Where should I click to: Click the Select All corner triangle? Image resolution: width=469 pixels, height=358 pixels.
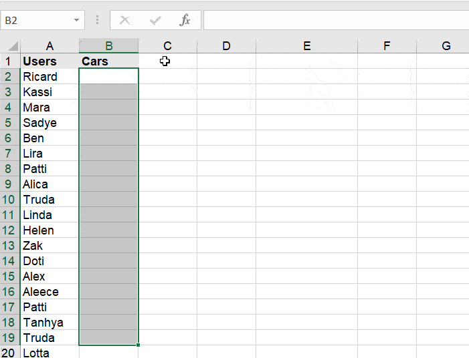tap(13, 46)
